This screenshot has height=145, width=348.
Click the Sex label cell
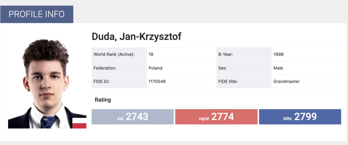(222, 68)
